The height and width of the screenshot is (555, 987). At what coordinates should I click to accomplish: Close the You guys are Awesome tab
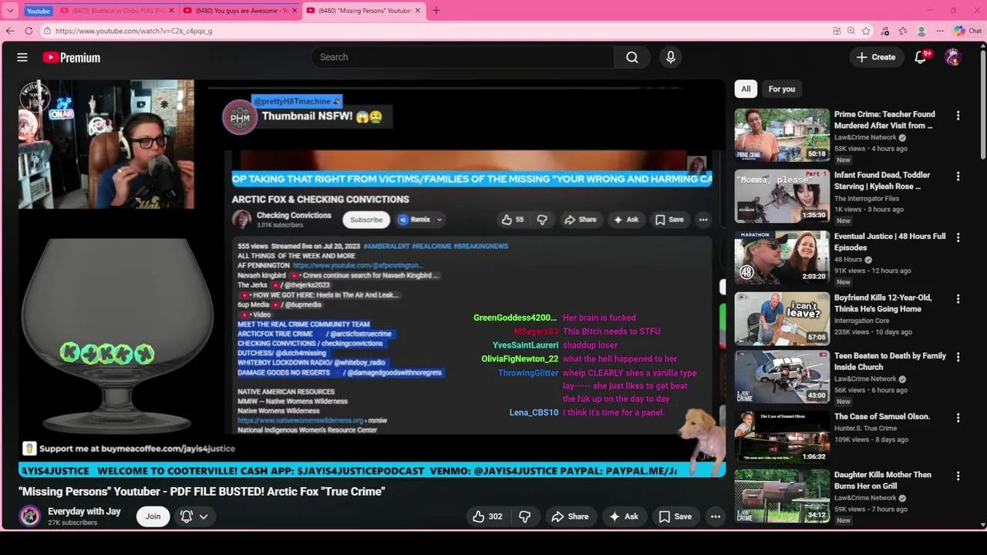click(294, 11)
